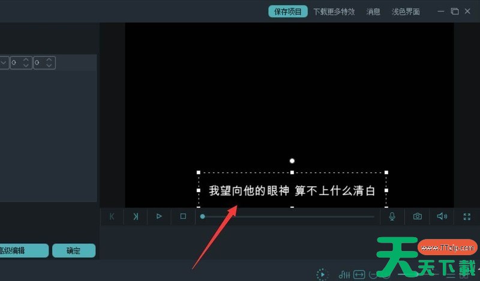Record voiceover with microphone icon
480x281 pixels.
pos(392,216)
